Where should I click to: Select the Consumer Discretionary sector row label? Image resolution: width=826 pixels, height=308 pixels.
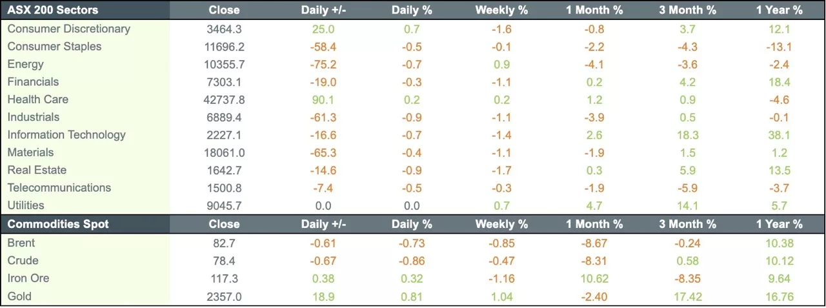(68, 29)
